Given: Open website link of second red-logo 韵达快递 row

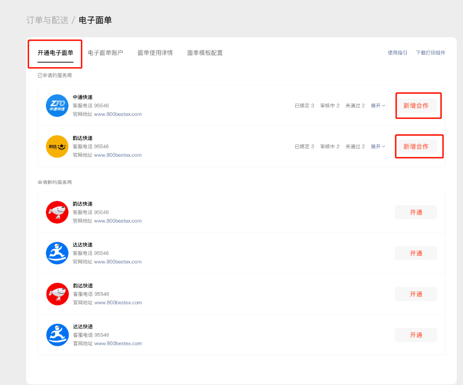Looking at the screenshot, I should pos(118,303).
